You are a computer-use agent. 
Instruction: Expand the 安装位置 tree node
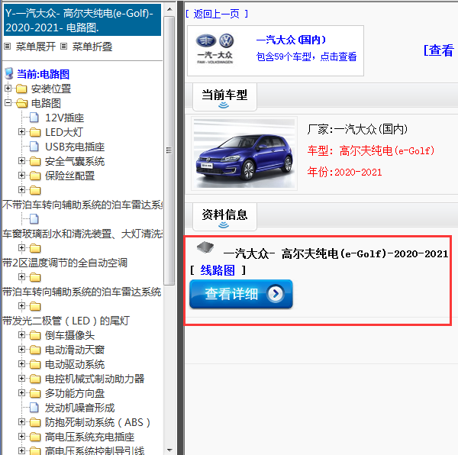tap(8, 88)
